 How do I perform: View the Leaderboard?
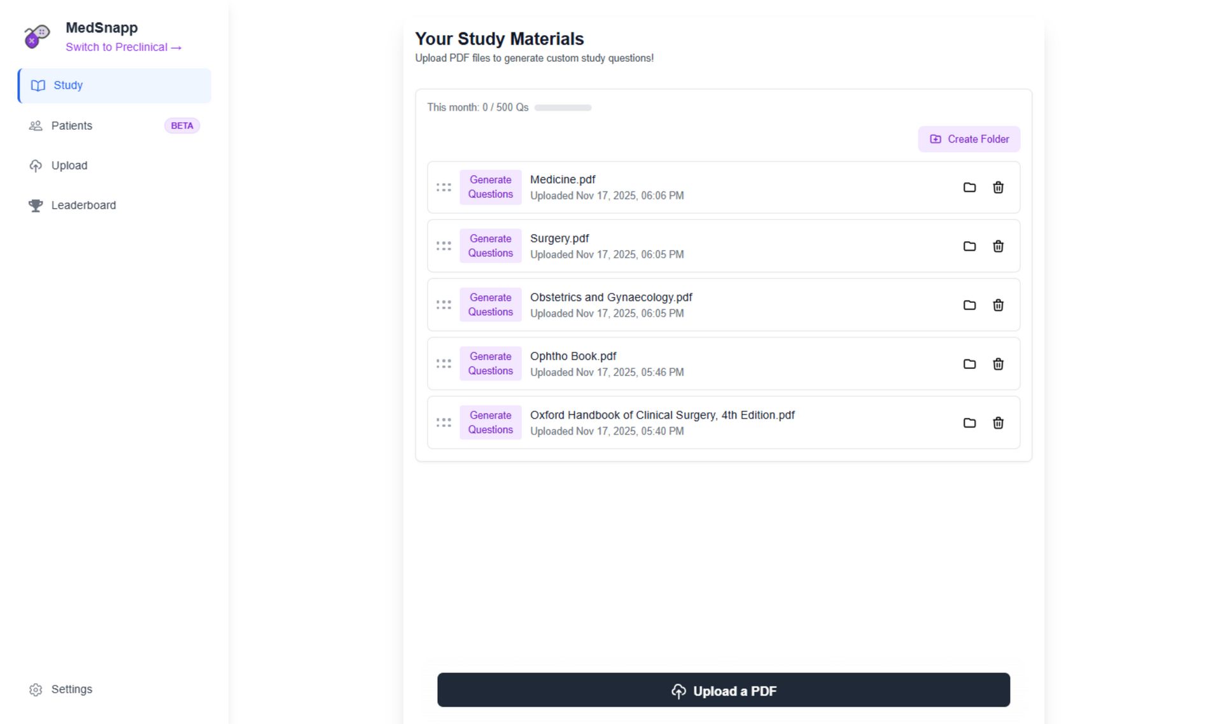pyautogui.click(x=83, y=205)
